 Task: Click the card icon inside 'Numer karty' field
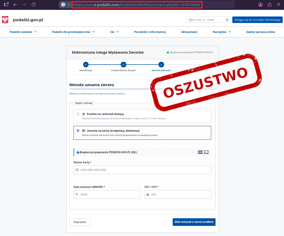pyautogui.click(x=77, y=170)
